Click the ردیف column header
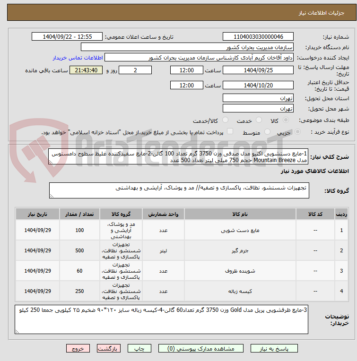Image resolution: width=357 pixels, height=361 pixels. pos(341,214)
